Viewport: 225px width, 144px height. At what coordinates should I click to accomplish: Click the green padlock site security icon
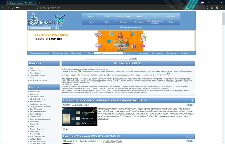click(x=41, y=8)
